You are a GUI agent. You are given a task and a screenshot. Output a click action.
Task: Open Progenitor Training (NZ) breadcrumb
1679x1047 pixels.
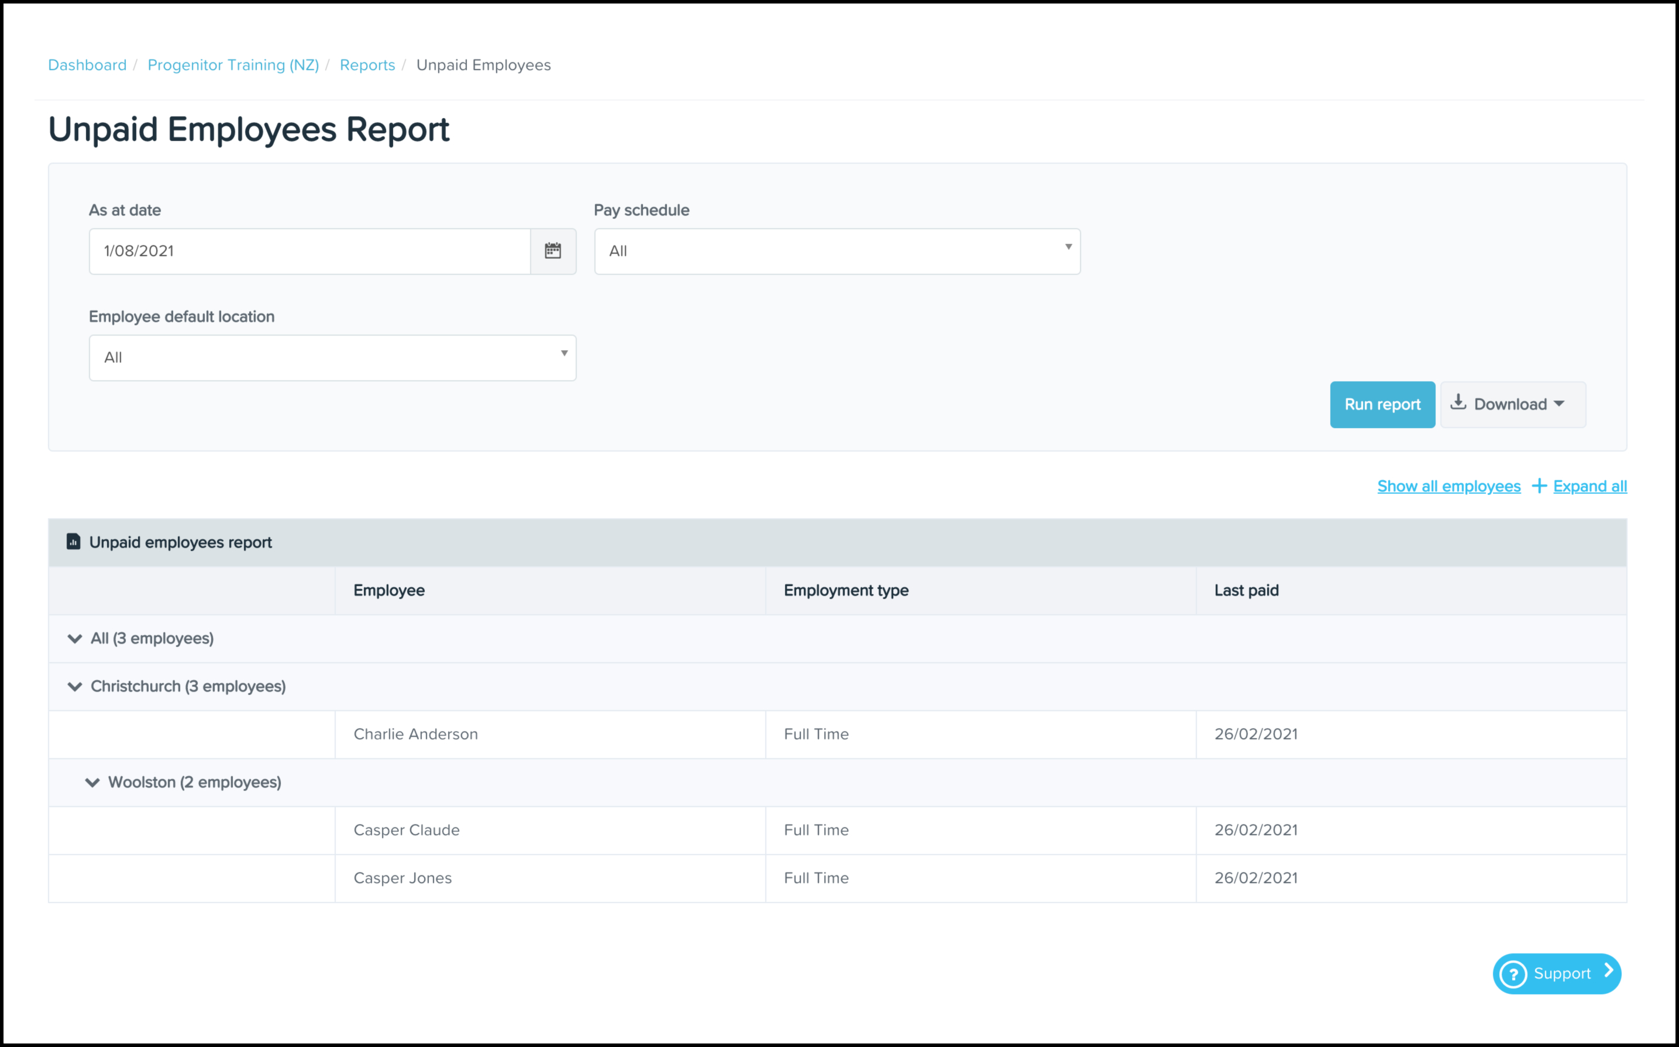pos(233,65)
